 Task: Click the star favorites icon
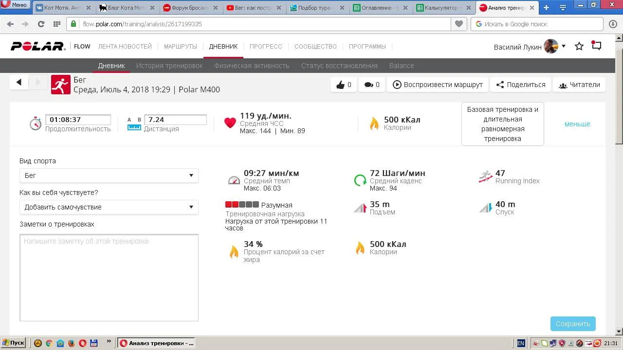(579, 46)
